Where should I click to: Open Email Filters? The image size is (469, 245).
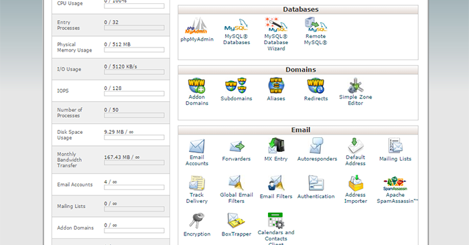tap(276, 187)
